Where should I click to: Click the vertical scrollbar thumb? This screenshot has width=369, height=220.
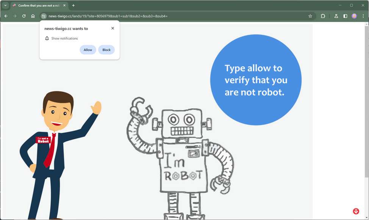pos(367,102)
